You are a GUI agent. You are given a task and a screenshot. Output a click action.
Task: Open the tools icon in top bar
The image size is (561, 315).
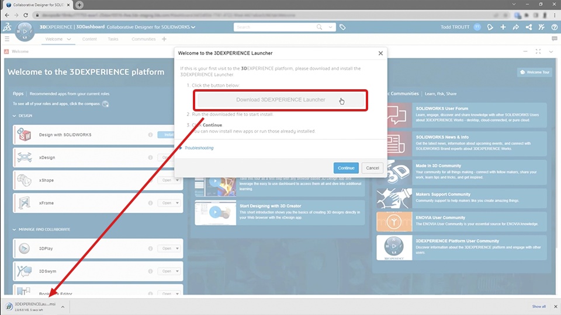541,27
